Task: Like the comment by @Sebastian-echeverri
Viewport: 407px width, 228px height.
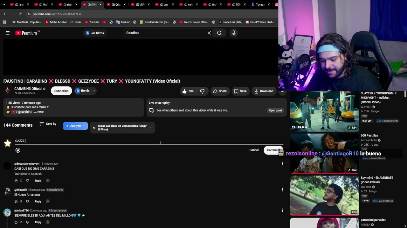Action: coord(16,181)
